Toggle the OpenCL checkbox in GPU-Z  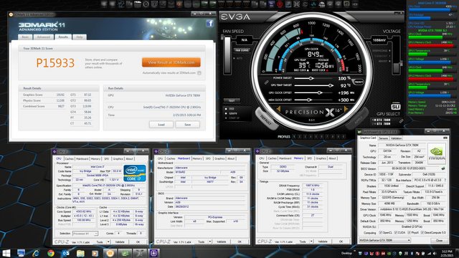pyautogui.click(x=381, y=232)
